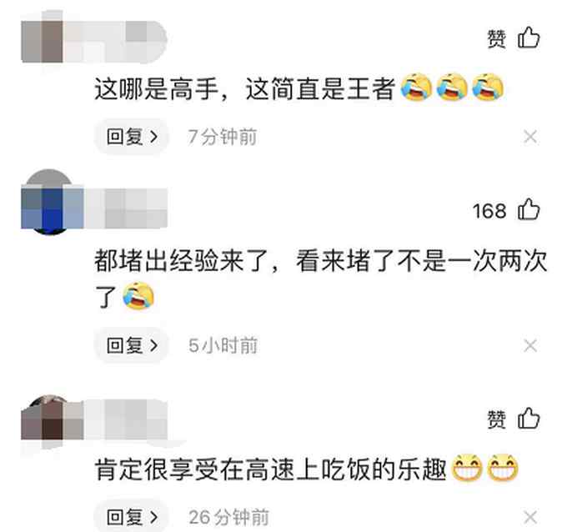Tap thumbs-up on '肯定很享受' comment

[x=529, y=419]
